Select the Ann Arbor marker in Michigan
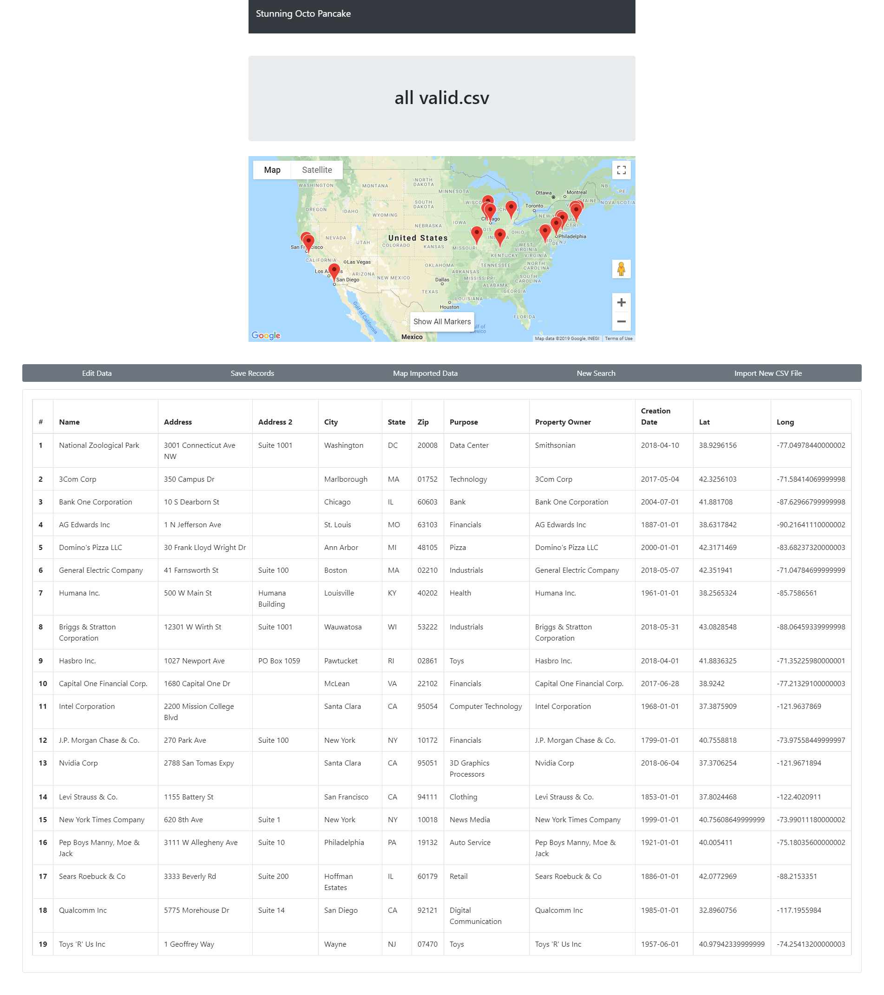The width and height of the screenshot is (884, 995). tap(511, 209)
